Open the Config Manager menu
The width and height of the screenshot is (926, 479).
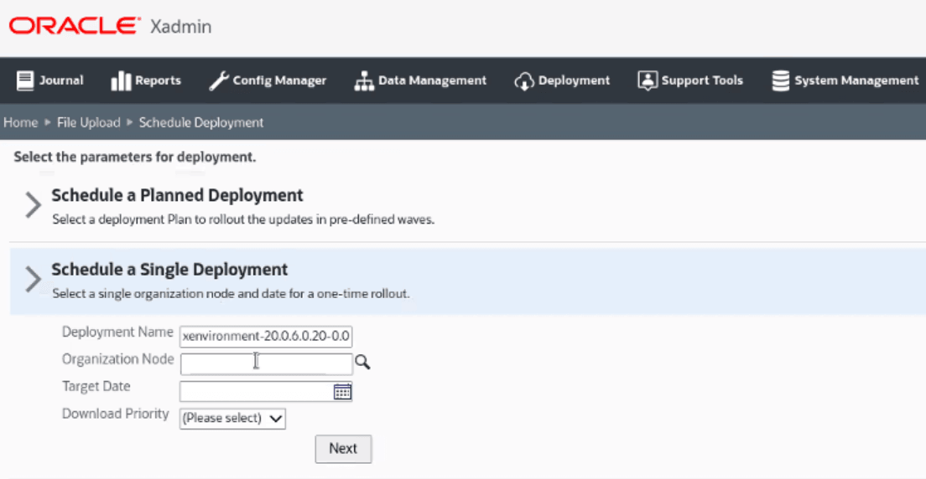pos(268,81)
